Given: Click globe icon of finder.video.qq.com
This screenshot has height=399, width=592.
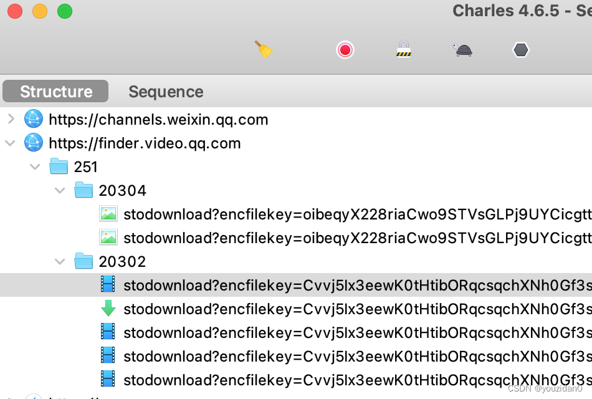Looking at the screenshot, I should (34, 143).
